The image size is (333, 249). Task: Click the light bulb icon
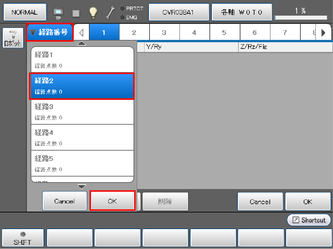93,13
